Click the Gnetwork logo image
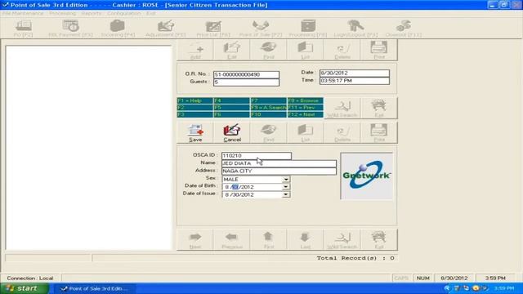The width and height of the screenshot is (523, 294). pos(367,176)
